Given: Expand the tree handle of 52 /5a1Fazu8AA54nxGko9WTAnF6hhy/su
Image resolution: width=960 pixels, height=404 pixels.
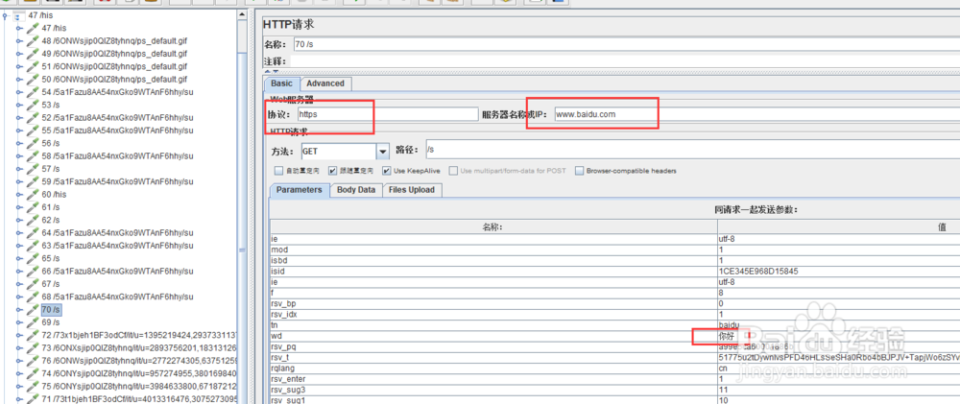Looking at the screenshot, I should click(19, 117).
